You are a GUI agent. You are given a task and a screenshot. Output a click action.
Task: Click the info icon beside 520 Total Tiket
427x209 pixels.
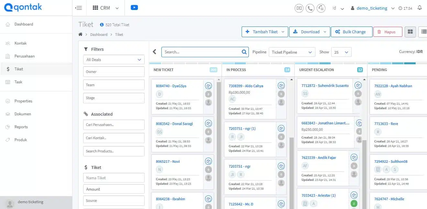[x=102, y=25]
